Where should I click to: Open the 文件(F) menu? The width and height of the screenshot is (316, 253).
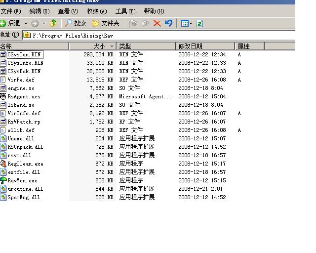tap(11, 11)
